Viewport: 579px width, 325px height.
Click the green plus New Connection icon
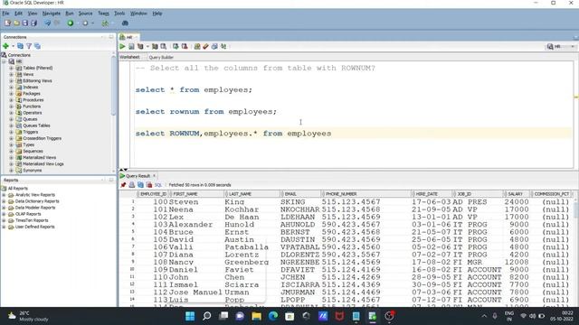(x=5, y=46)
